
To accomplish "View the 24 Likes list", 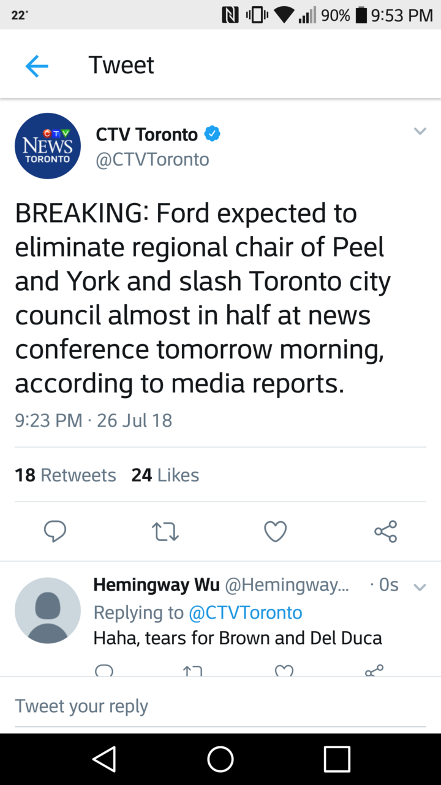I will (x=165, y=475).
